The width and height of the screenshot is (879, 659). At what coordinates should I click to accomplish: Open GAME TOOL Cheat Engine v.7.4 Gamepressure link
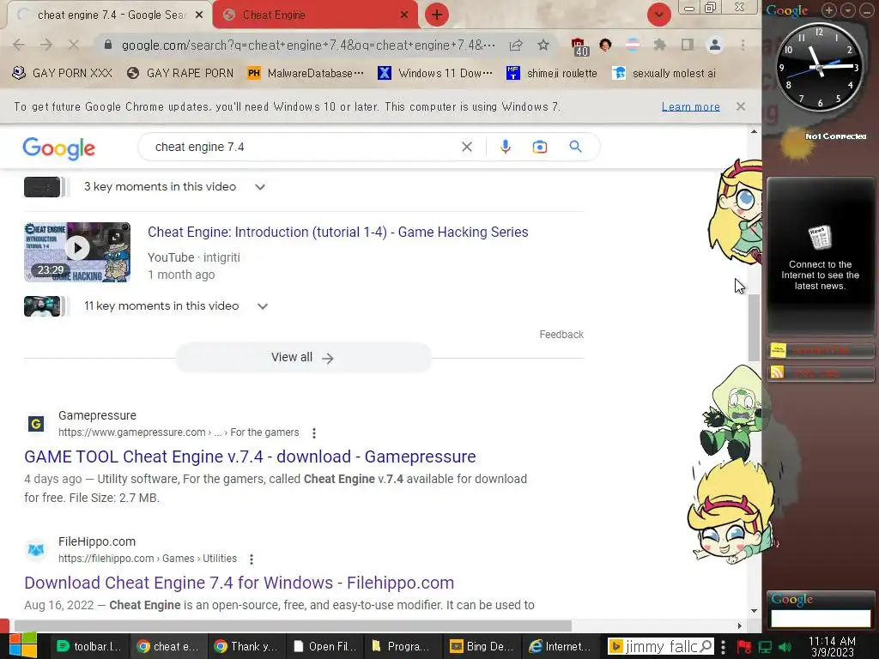pyautogui.click(x=250, y=456)
